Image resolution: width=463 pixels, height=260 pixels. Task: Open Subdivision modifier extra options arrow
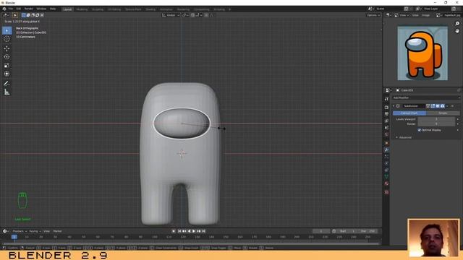coord(447,106)
